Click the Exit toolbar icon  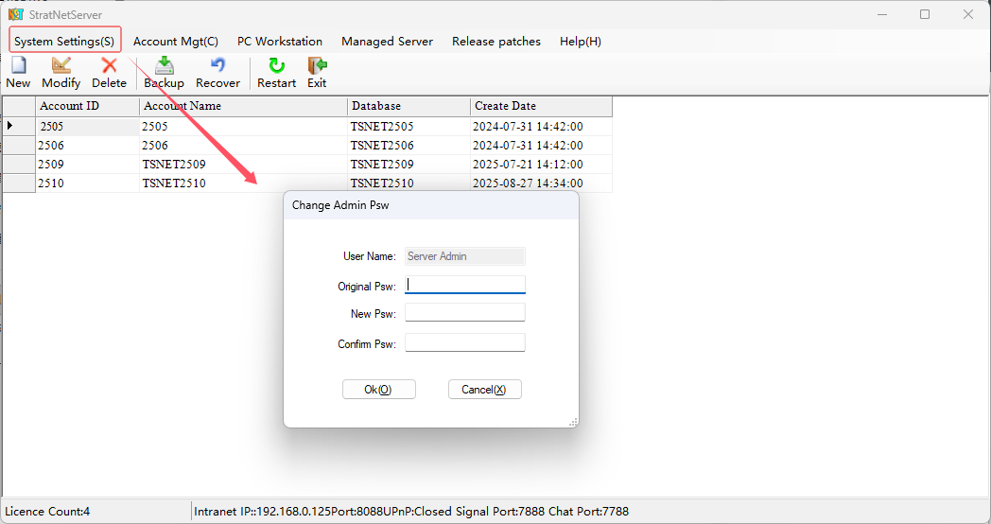[317, 65]
